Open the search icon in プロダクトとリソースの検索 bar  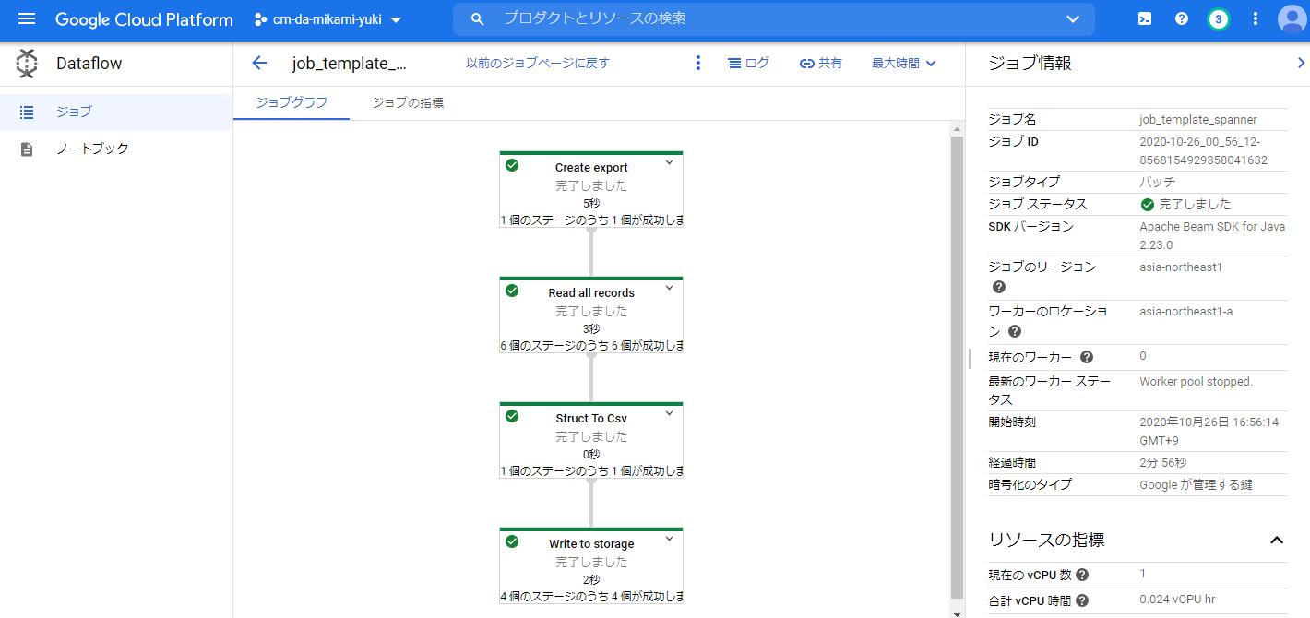tap(477, 18)
